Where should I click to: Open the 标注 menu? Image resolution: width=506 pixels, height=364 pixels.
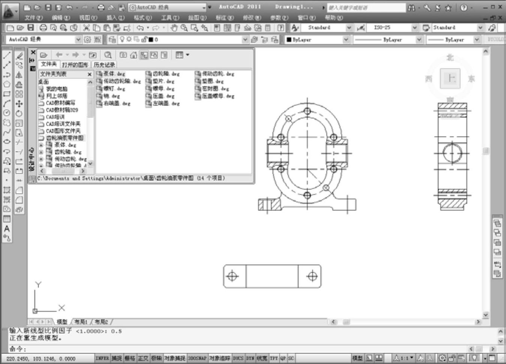pos(225,18)
